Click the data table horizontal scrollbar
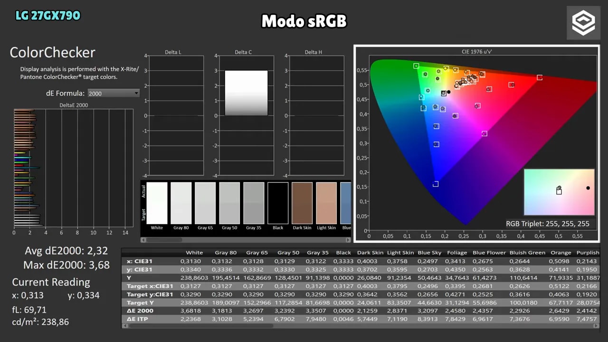 (x=361, y=326)
